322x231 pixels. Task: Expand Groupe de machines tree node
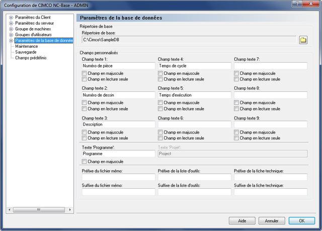pos(11,29)
